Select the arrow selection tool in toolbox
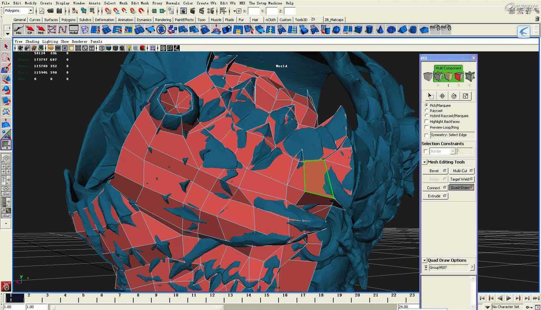Image resolution: width=541 pixels, height=310 pixels. pyautogui.click(x=6, y=47)
